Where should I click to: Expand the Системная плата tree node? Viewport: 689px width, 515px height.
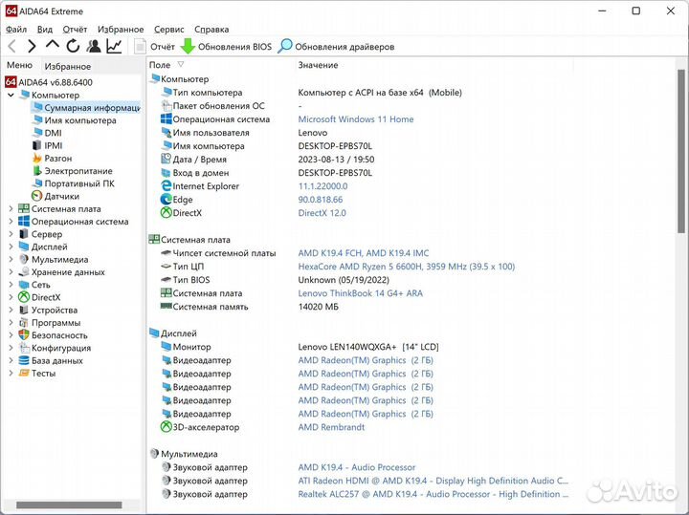pos(11,209)
